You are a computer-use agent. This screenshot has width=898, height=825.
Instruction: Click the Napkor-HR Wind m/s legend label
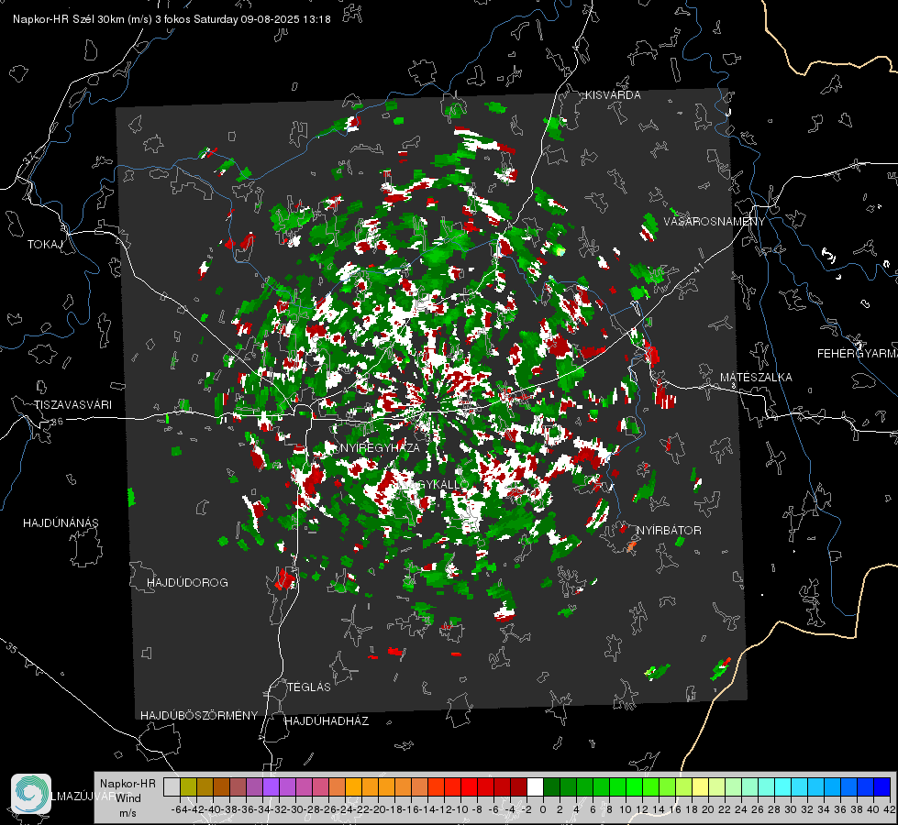[x=127, y=797]
